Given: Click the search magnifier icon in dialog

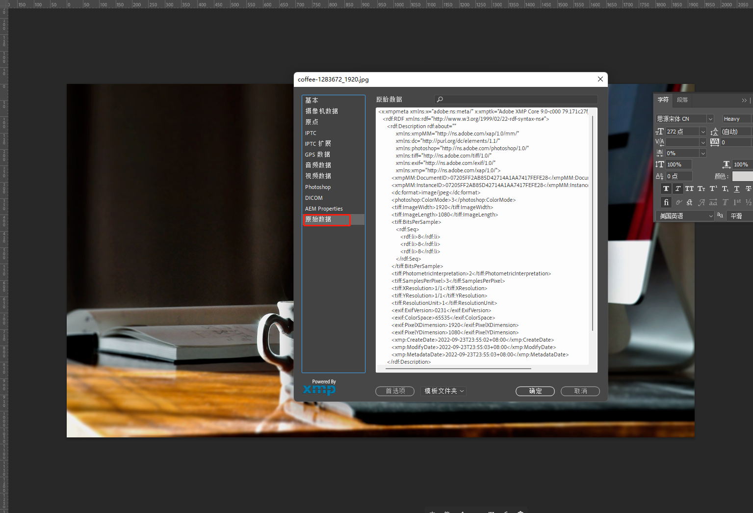Looking at the screenshot, I should tap(440, 99).
